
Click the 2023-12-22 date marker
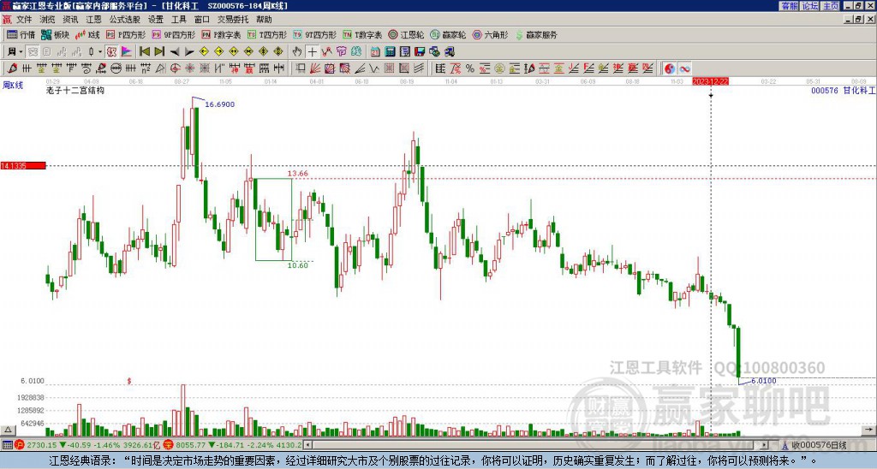coord(710,81)
